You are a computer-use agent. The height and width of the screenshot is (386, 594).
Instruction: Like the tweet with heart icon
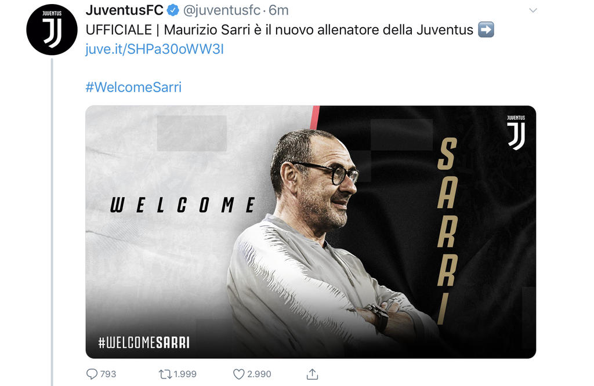click(238, 374)
